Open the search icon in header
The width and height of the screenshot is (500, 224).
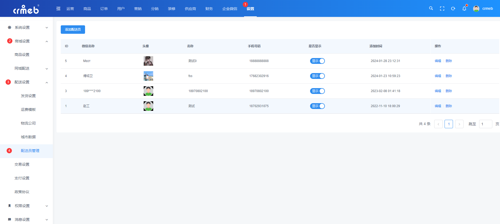(431, 8)
